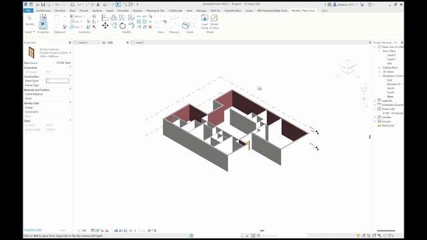Click the view scale 1 : 100

(x=82, y=231)
